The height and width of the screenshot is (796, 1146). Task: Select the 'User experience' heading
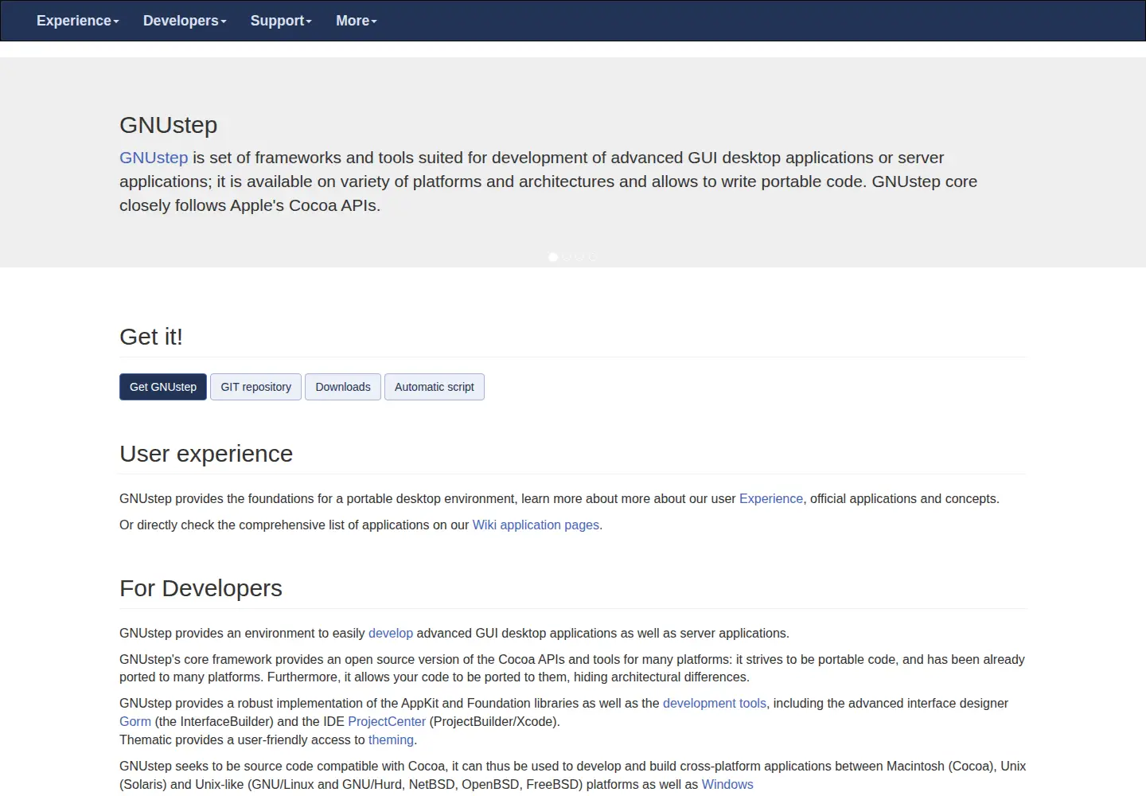click(x=206, y=454)
